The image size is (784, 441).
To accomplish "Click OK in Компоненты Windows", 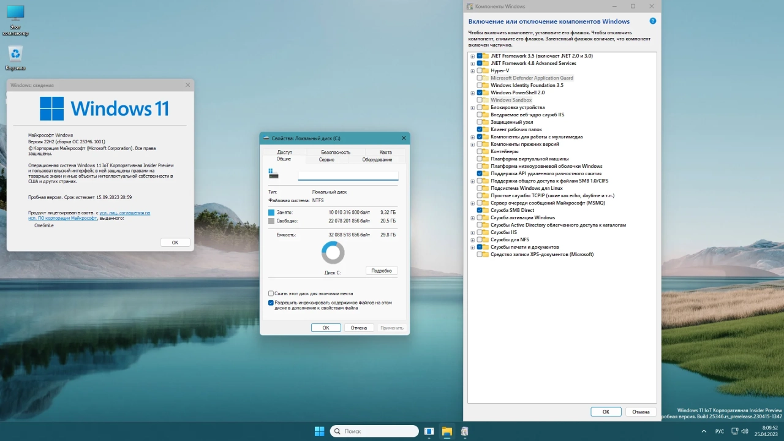I will click(606, 412).
